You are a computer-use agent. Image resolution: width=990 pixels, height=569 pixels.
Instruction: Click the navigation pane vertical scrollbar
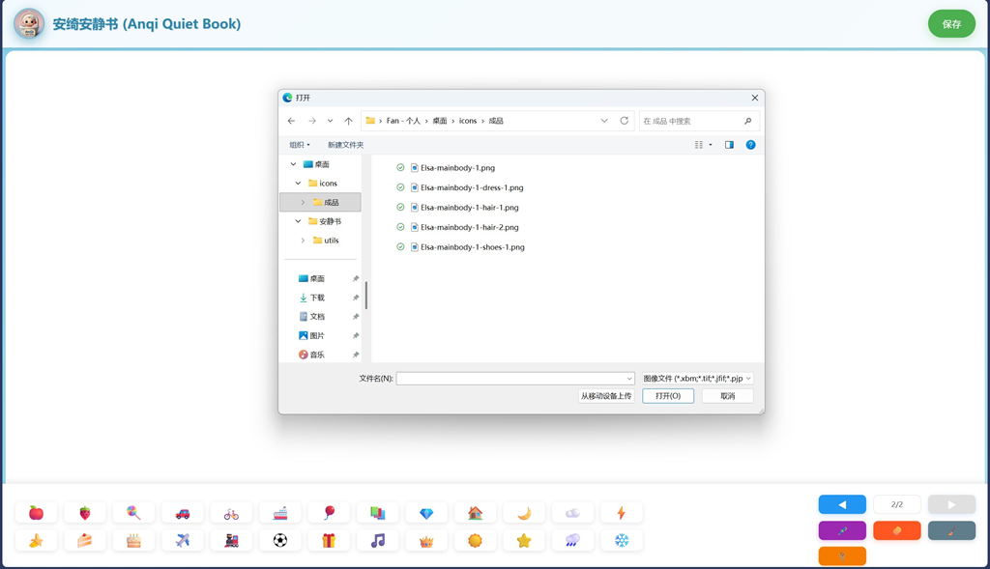coord(366,295)
